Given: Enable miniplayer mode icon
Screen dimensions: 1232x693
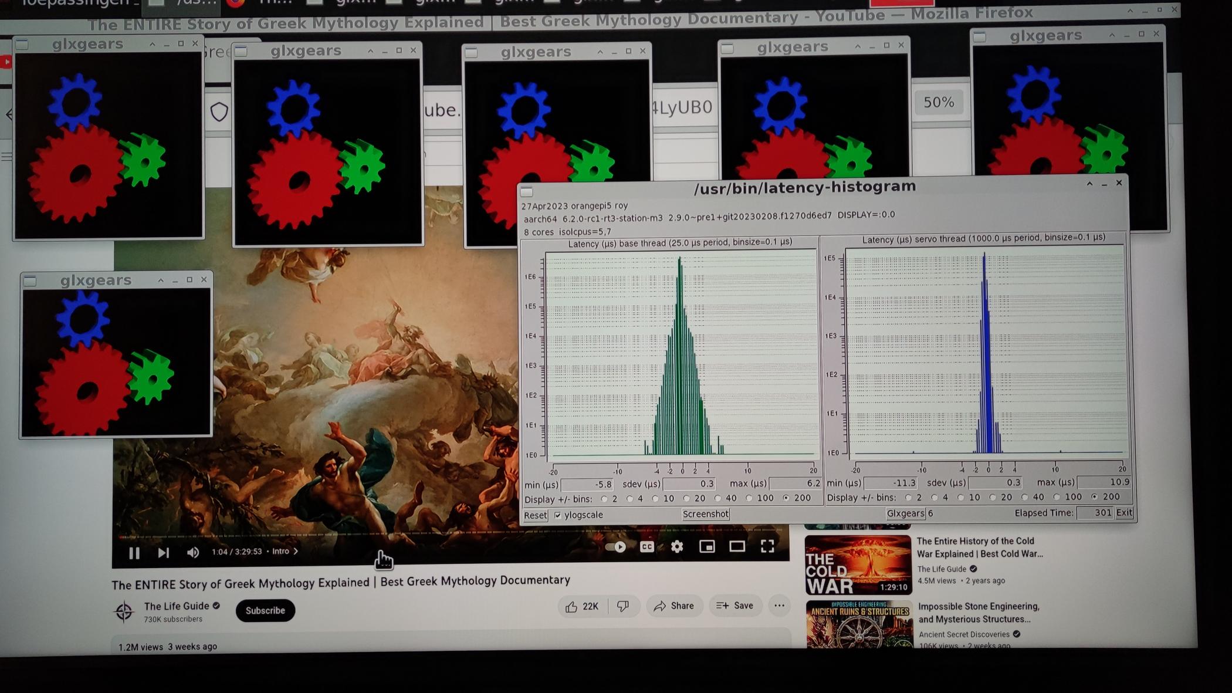Looking at the screenshot, I should (707, 547).
